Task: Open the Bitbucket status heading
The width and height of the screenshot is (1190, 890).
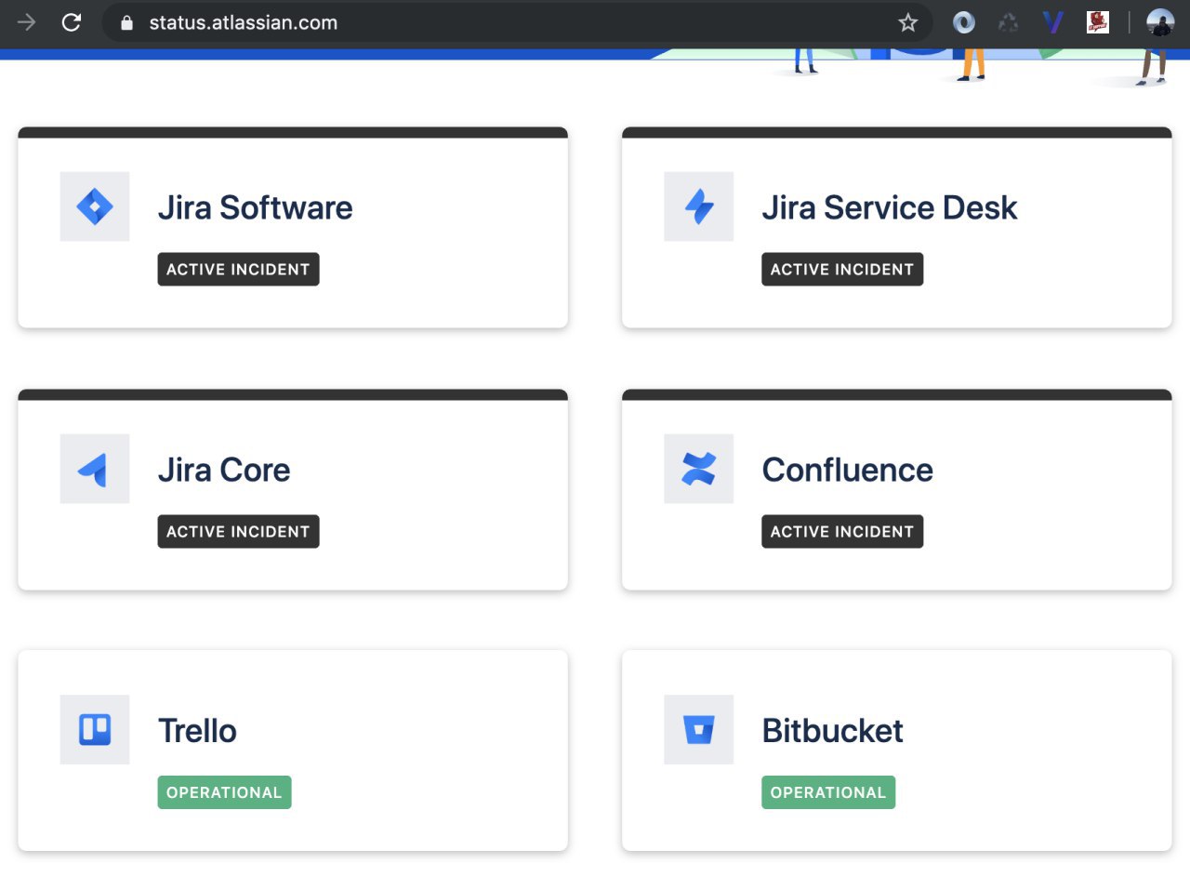Action: [x=833, y=731]
